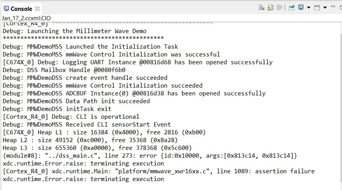Click the Heap L3 size line
This screenshot has height=190, width=342.
tap(97, 148)
